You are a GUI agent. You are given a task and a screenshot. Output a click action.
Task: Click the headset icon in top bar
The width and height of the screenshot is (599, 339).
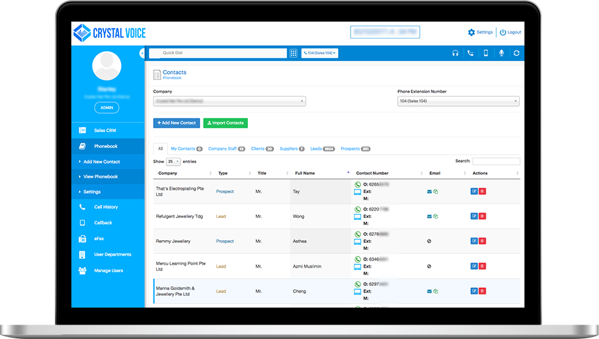click(x=455, y=53)
